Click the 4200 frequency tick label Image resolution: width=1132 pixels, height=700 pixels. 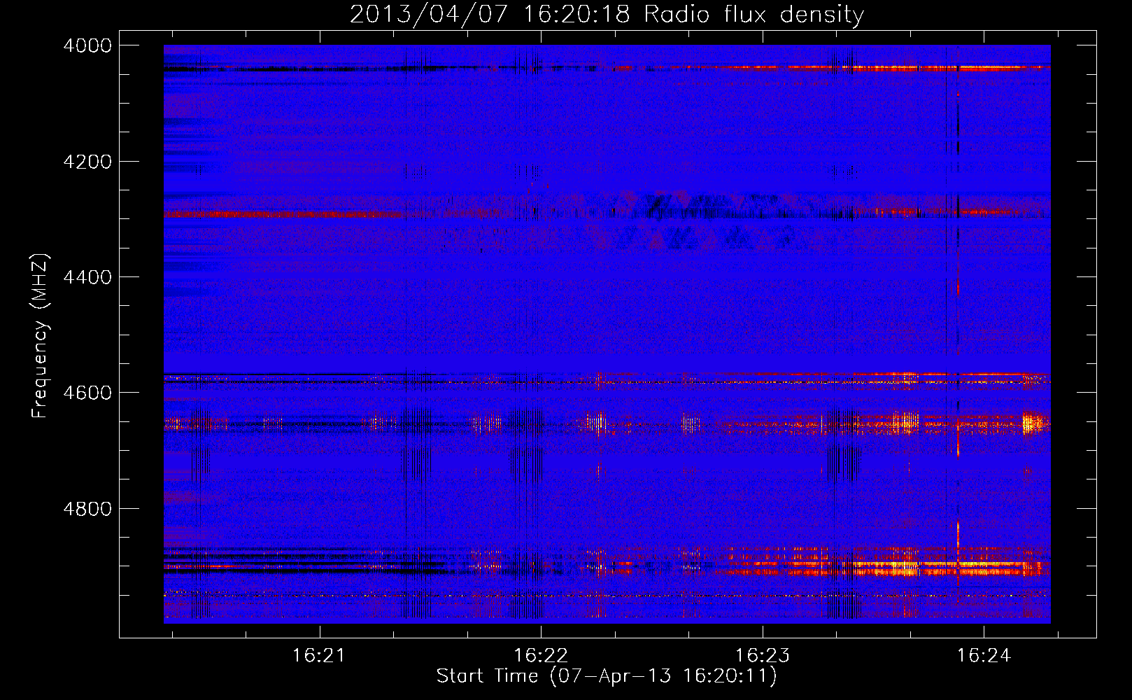87,162
